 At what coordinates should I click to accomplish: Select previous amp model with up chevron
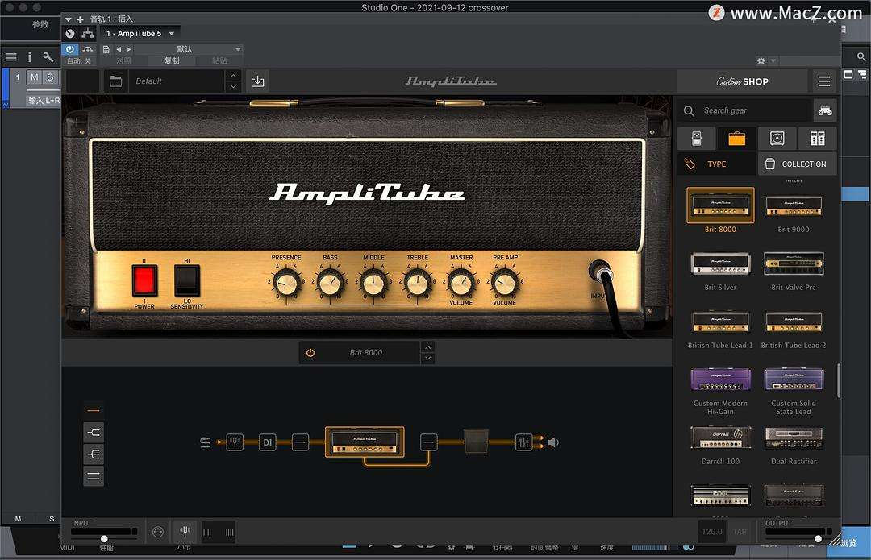[x=427, y=347]
